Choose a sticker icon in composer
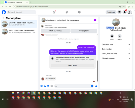135x108 pixels. point(48,86)
